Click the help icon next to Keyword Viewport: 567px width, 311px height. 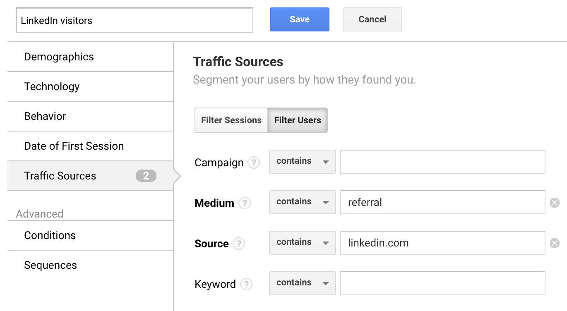(246, 284)
